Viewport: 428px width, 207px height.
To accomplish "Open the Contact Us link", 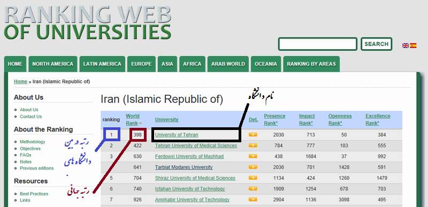I will [31, 117].
